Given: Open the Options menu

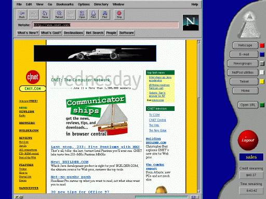Looking at the screenshot, I should pos(84,4).
